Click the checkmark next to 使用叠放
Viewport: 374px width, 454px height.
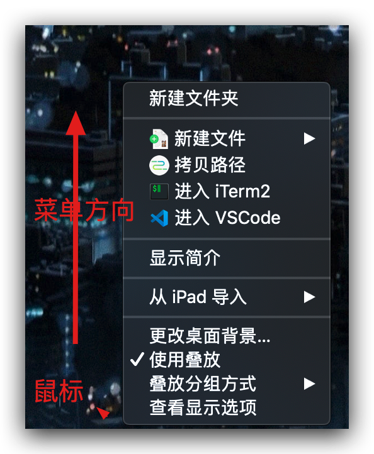pos(137,360)
